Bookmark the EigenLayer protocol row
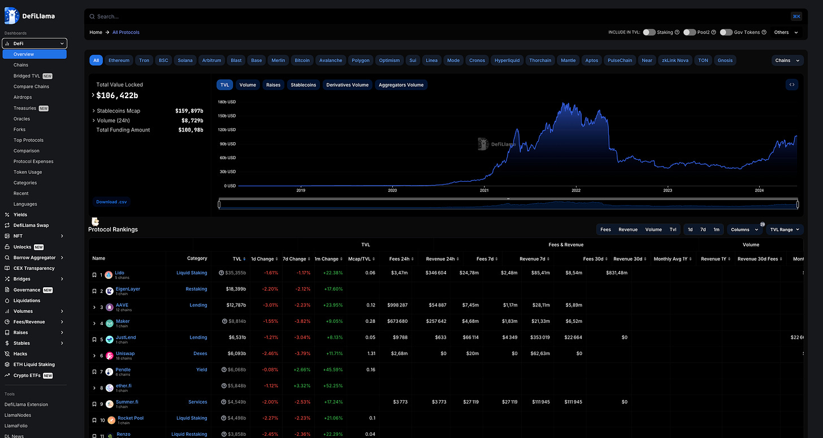The image size is (823, 438). (94, 291)
